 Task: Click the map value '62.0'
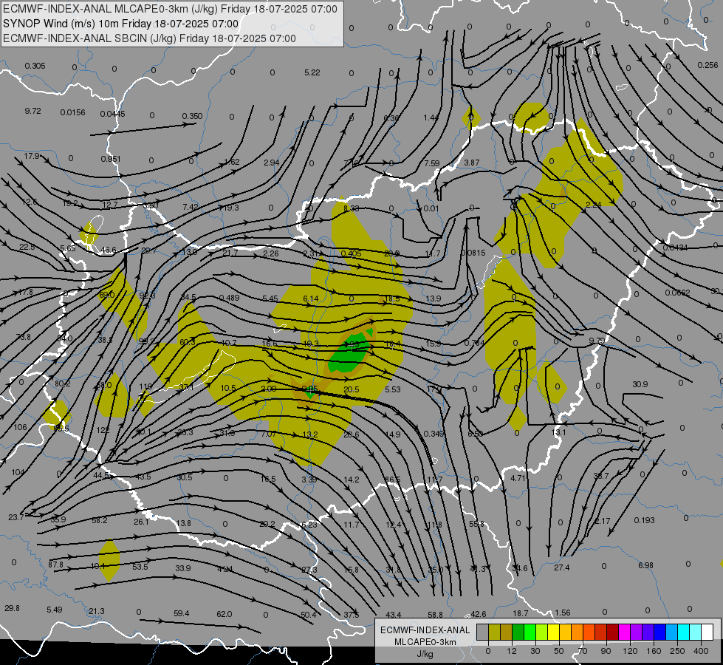coord(224,614)
